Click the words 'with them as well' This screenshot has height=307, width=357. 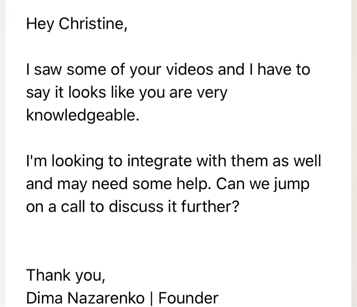[x=259, y=161]
